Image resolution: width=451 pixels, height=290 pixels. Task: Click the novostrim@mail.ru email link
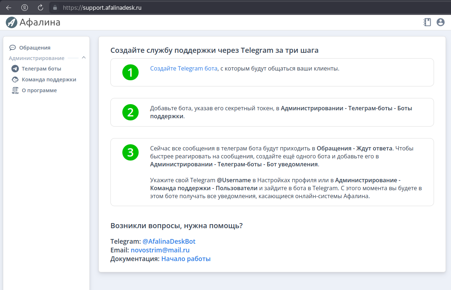coord(160,250)
